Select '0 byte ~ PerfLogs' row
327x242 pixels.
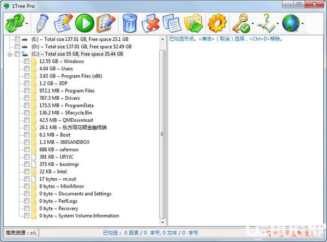point(58,201)
